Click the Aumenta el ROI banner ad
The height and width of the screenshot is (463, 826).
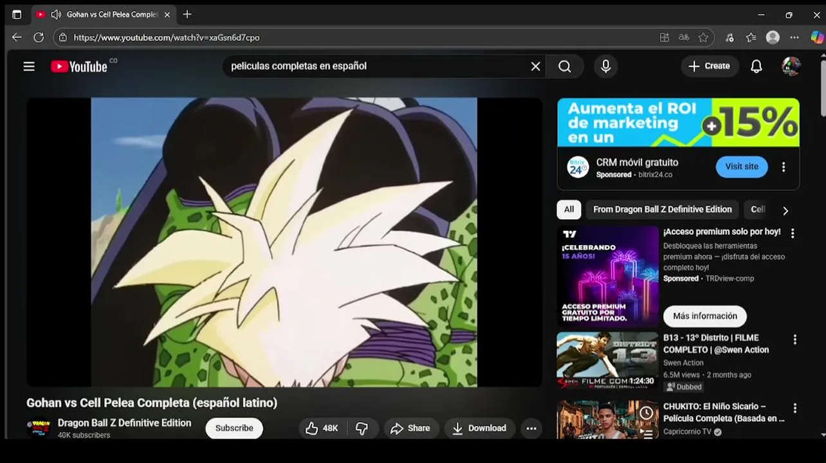pos(678,122)
